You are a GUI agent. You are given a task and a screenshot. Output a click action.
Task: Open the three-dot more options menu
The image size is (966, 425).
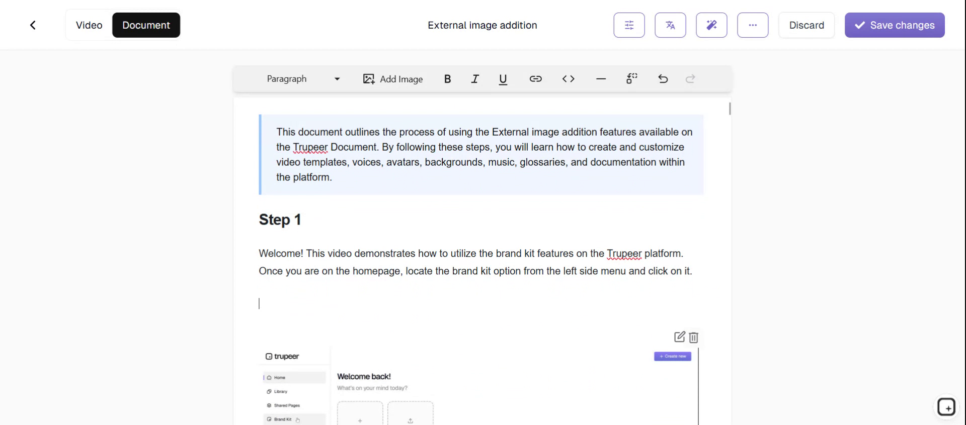pyautogui.click(x=753, y=25)
